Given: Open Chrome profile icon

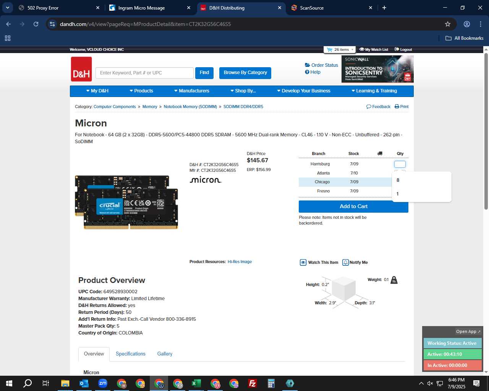Looking at the screenshot, I should click(466, 24).
